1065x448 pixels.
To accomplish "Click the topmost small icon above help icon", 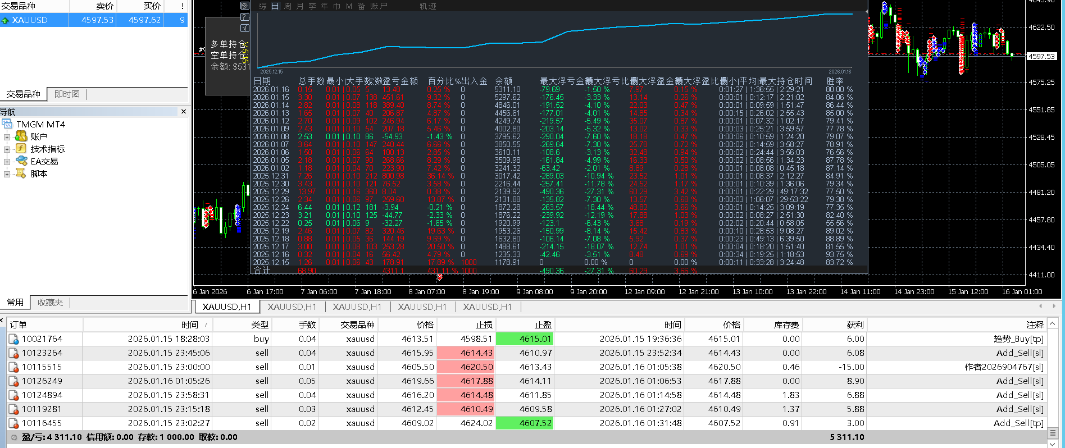I will (x=244, y=6).
